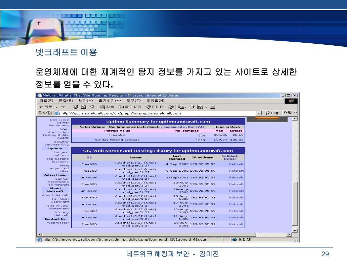Viewport: 347px width, 260px height.
Task: Click the address bar URL field
Action: tap(158, 113)
